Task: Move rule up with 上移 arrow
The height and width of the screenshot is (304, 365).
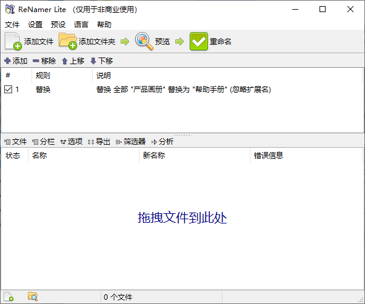Action: click(73, 61)
